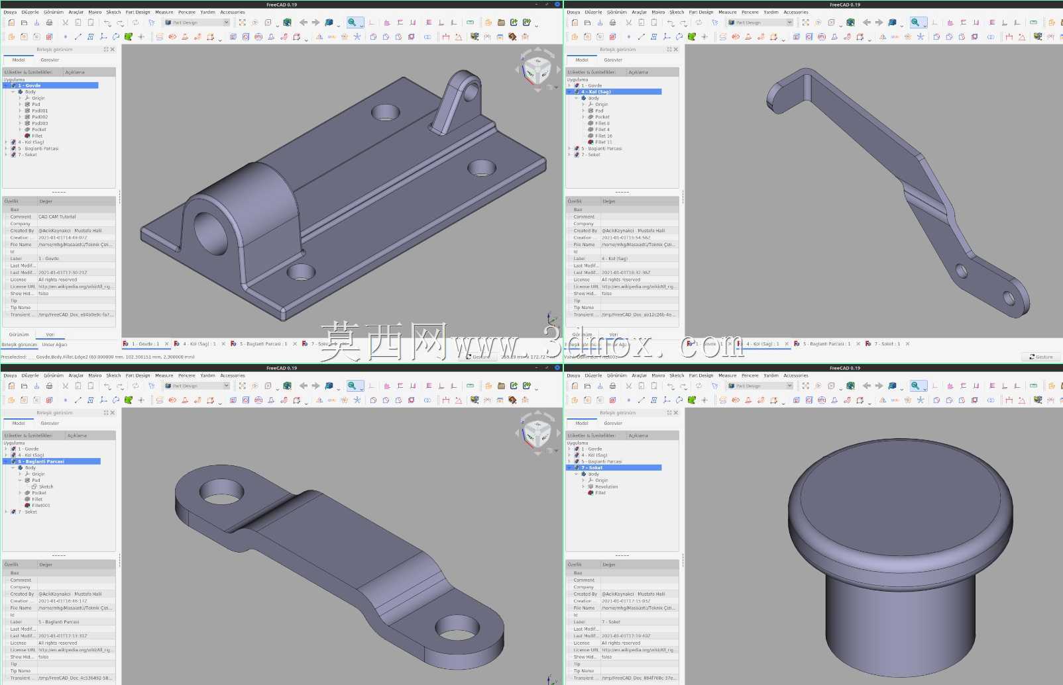Click the Chamfer tool in the Govde window toolbar
1063x685 pixels.
tap(386, 36)
